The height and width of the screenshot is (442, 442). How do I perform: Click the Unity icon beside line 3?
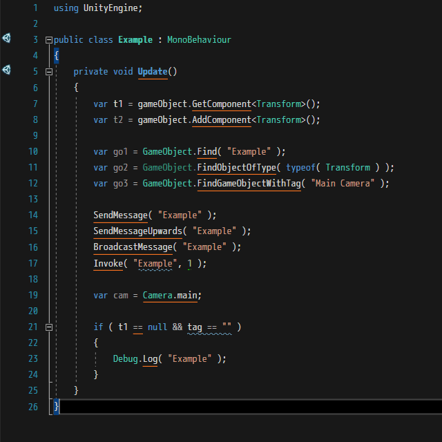(x=6, y=38)
